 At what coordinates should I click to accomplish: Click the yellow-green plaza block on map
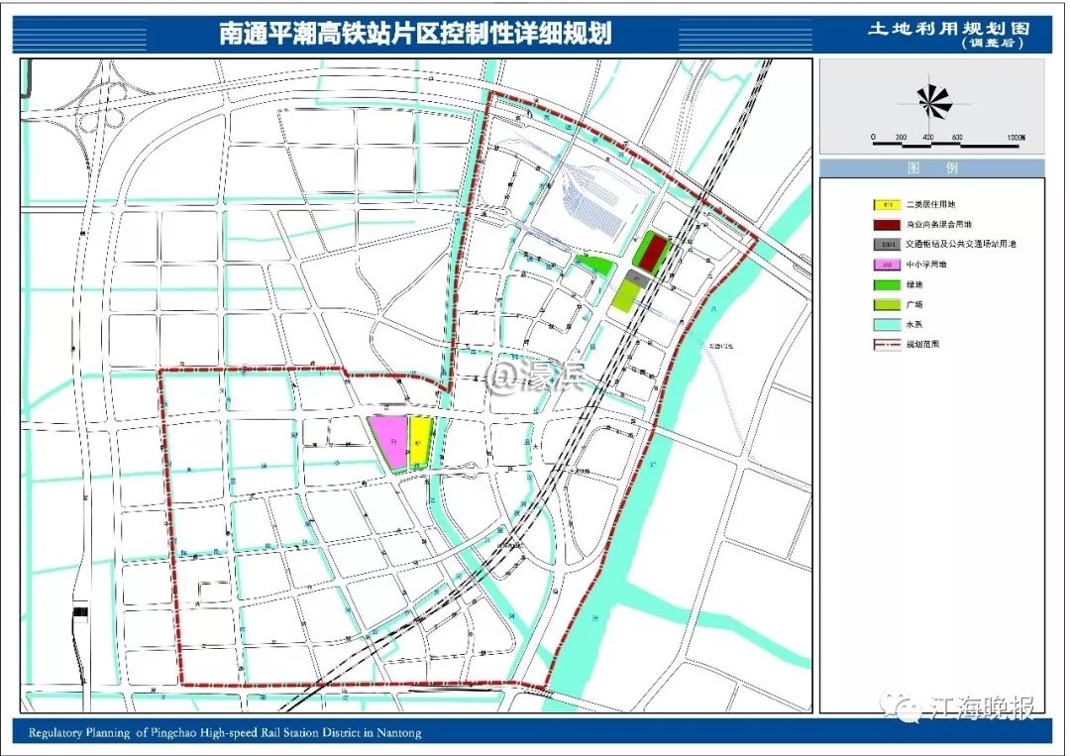point(624,297)
